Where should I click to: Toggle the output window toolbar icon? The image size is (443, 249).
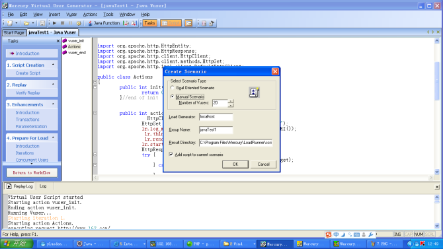(x=188, y=23)
